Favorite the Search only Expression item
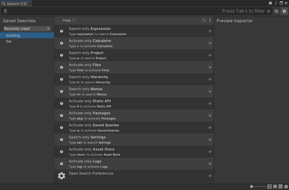 [x=210, y=31]
